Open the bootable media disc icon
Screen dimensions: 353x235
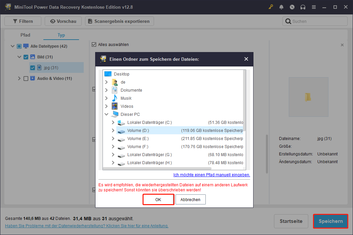[x=292, y=7]
